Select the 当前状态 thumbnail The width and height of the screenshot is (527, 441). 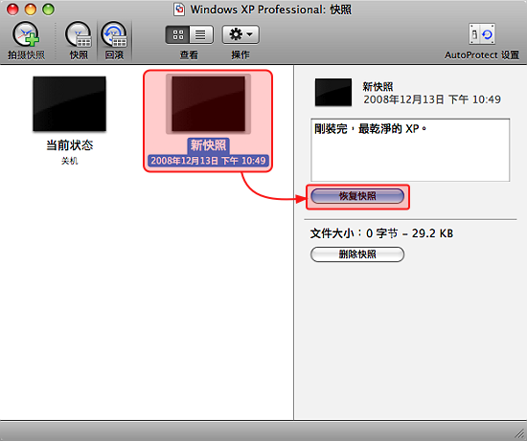(69, 103)
